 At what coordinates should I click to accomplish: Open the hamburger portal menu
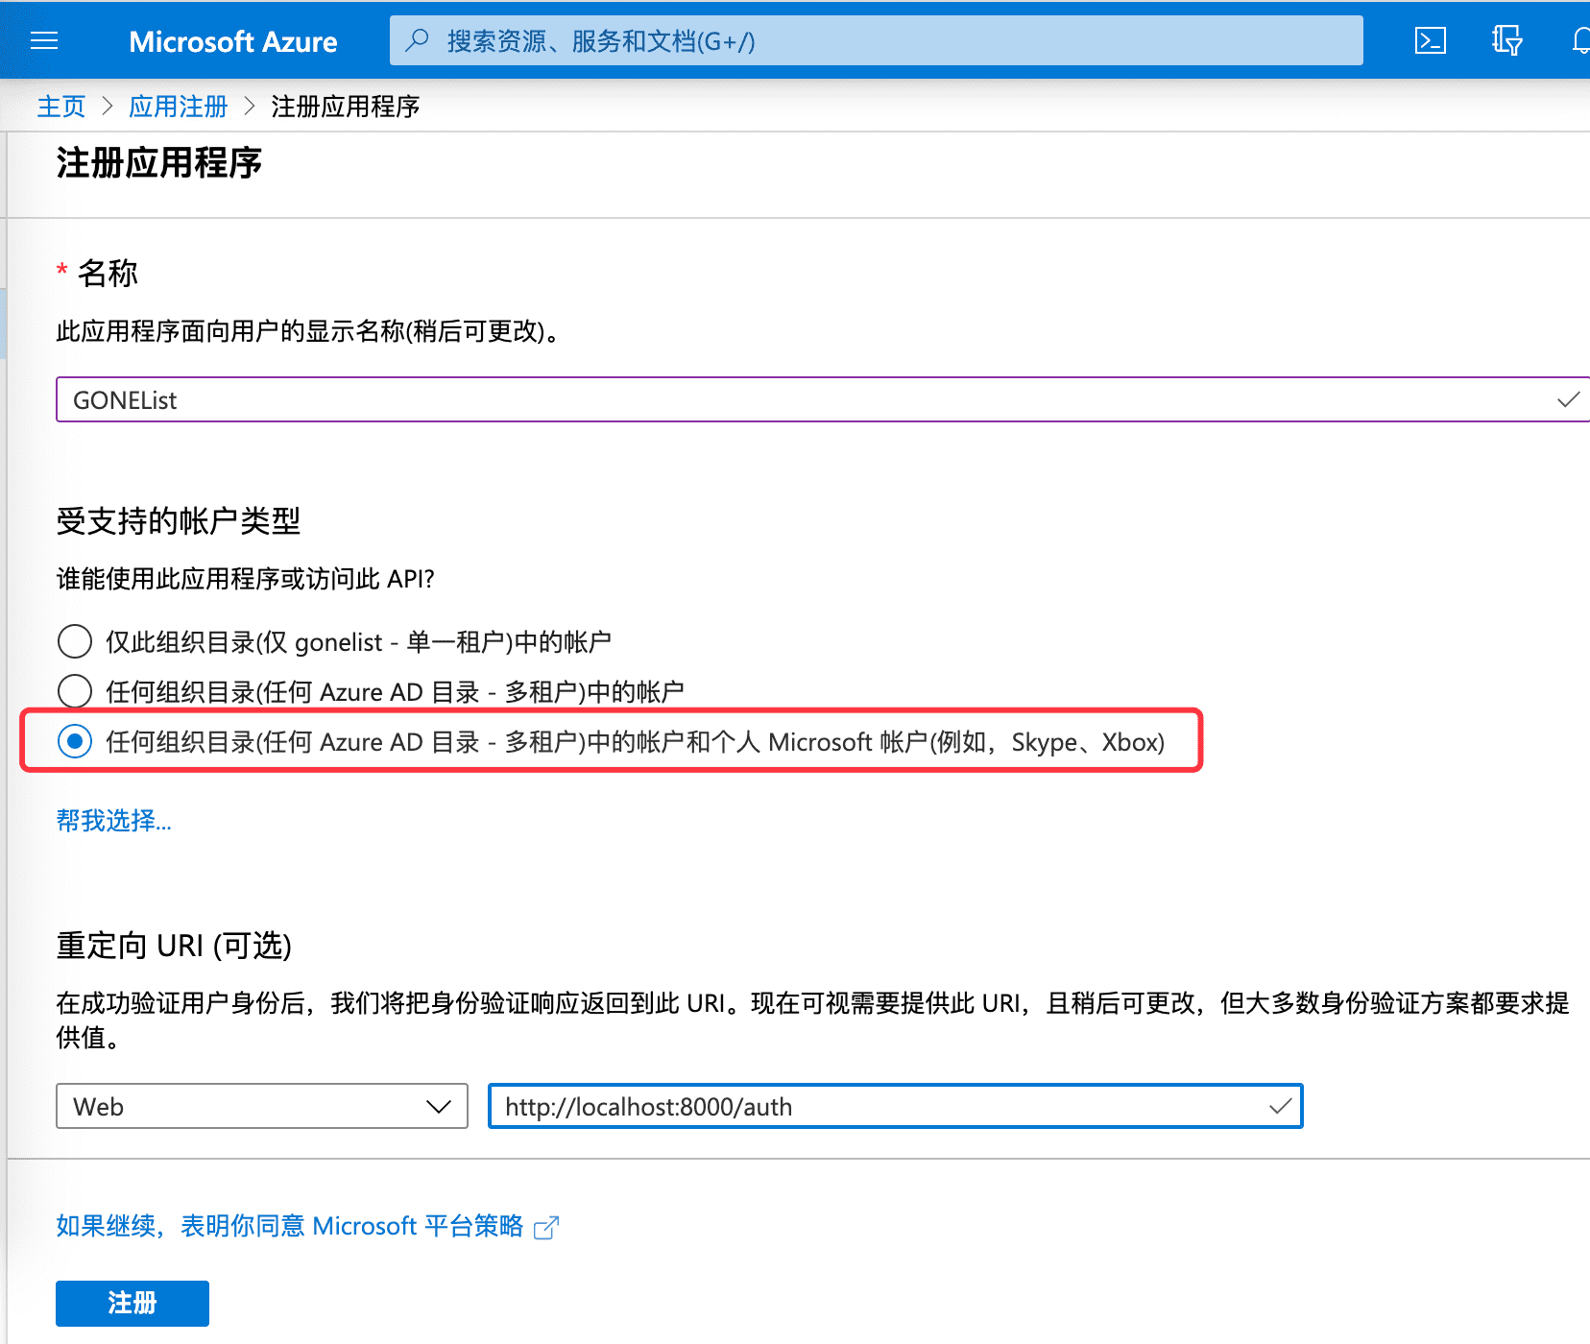(x=44, y=41)
